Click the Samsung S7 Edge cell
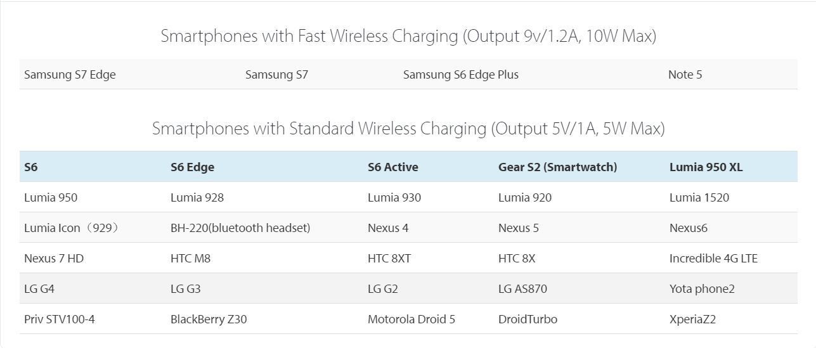 (70, 75)
